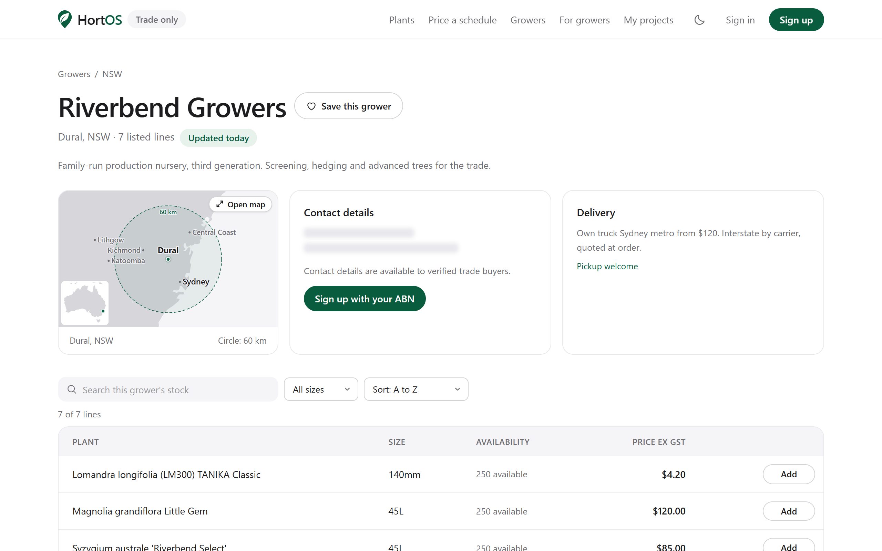This screenshot has width=882, height=551.
Task: Click the 7 of 7 lines count
Action: pyautogui.click(x=80, y=414)
